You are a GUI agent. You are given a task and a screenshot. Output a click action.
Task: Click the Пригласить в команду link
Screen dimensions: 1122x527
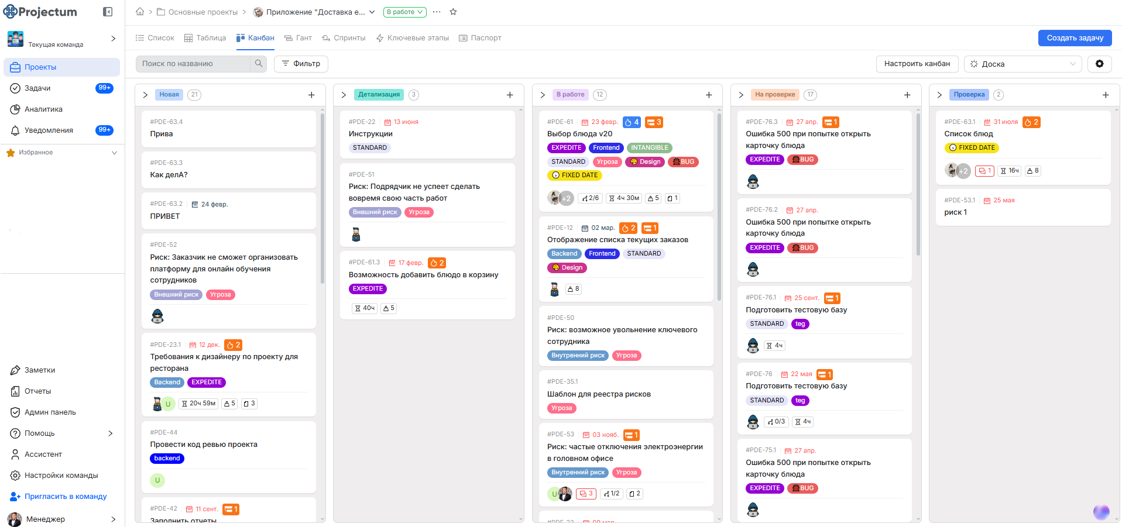point(65,496)
